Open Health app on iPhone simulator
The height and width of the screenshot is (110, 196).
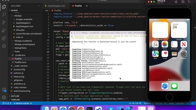pyautogui.click(x=165, y=54)
